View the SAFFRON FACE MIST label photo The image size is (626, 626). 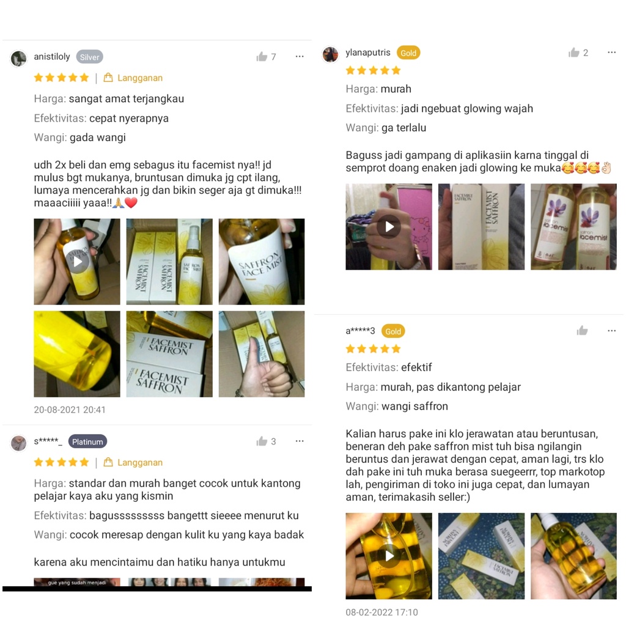click(262, 262)
